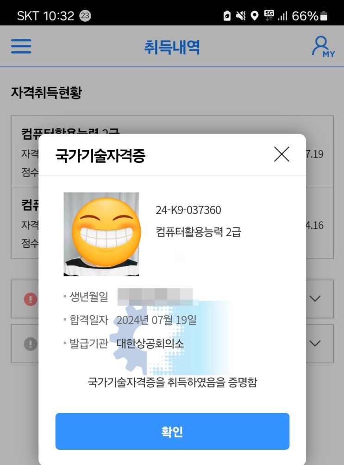Viewport: 344px width, 465px height.
Task: Tap the location status icon
Action: (255, 16)
